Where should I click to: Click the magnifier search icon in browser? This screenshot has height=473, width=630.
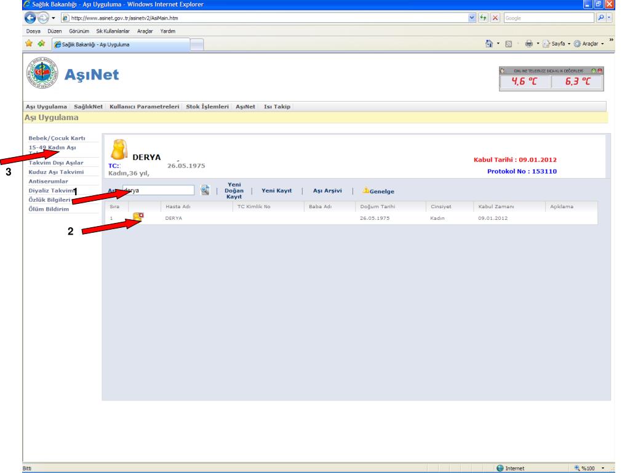600,18
